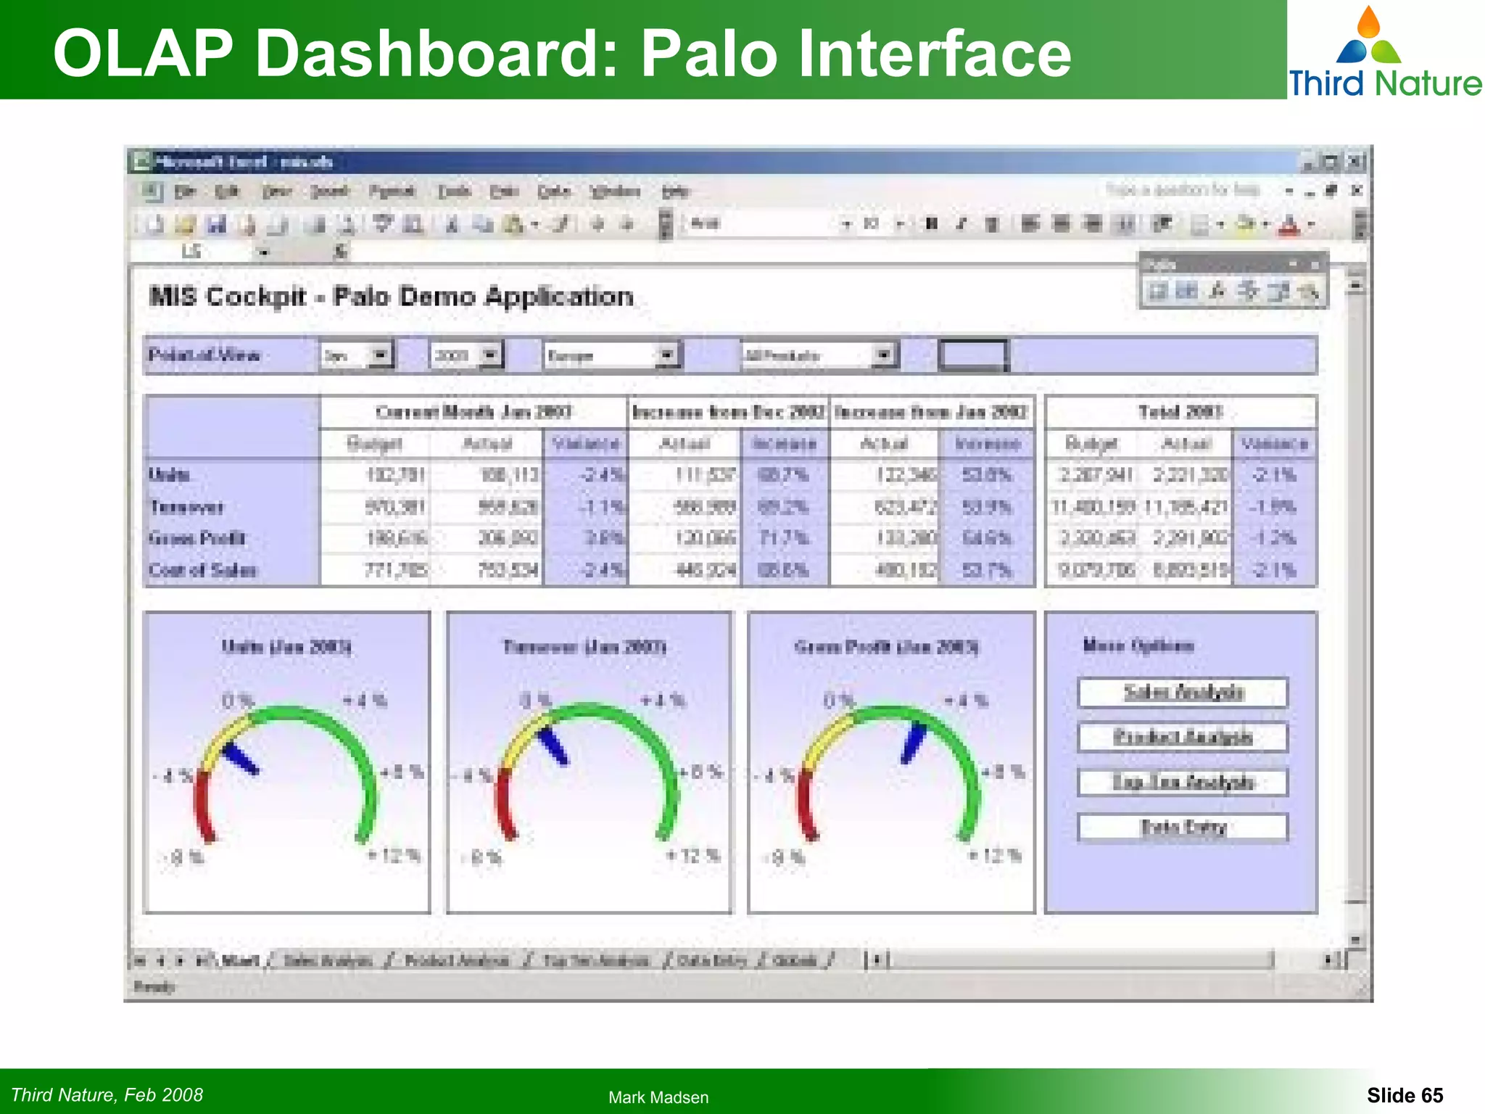Align cell text left
The image size is (1485, 1114).
[x=1030, y=224]
